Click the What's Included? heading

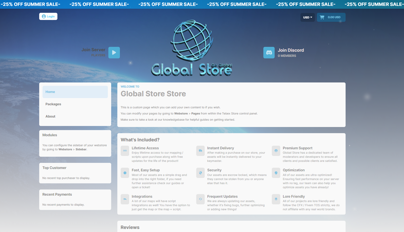click(x=140, y=140)
